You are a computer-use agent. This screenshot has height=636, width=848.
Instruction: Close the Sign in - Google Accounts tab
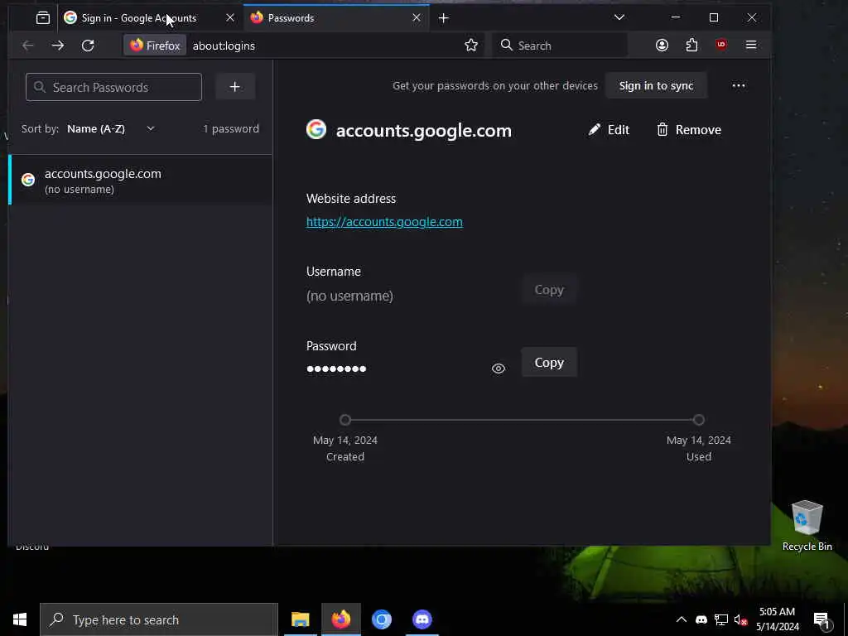[x=230, y=18]
